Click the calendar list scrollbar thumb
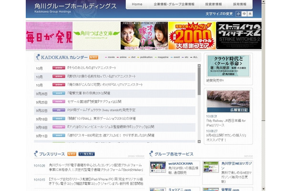The width and height of the screenshot is (291, 191). [x=199, y=81]
